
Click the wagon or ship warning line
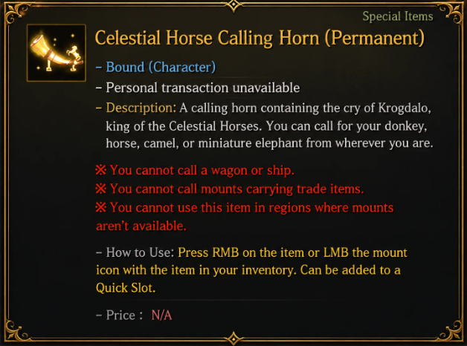tap(195, 170)
